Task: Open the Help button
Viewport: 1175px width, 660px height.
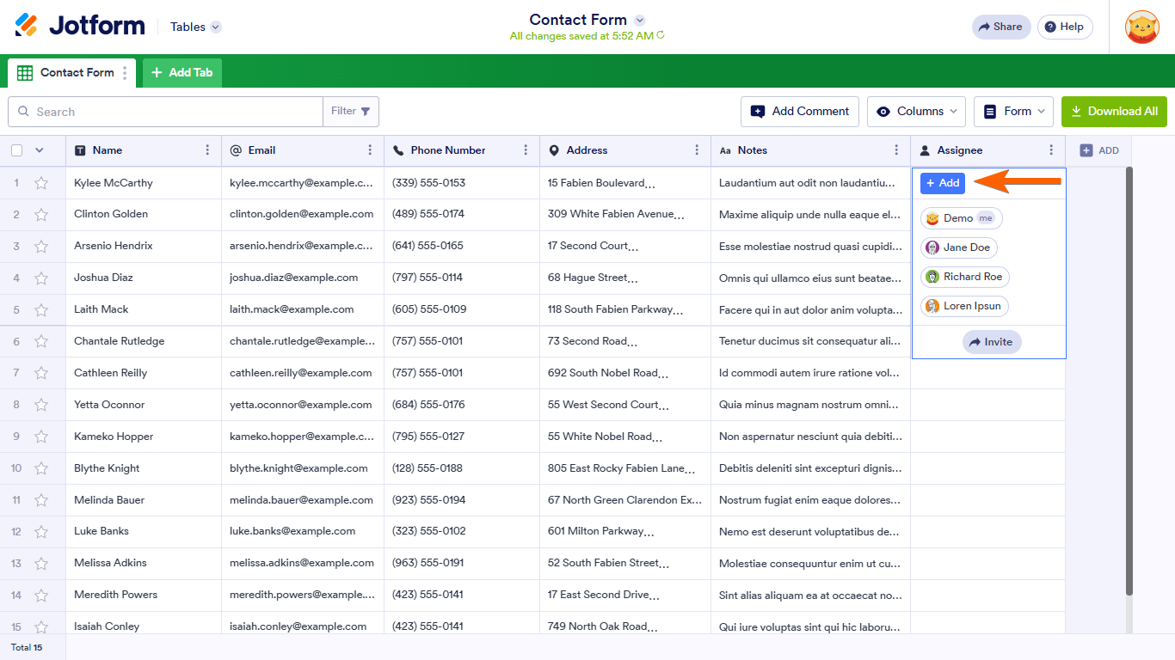Action: click(x=1065, y=27)
